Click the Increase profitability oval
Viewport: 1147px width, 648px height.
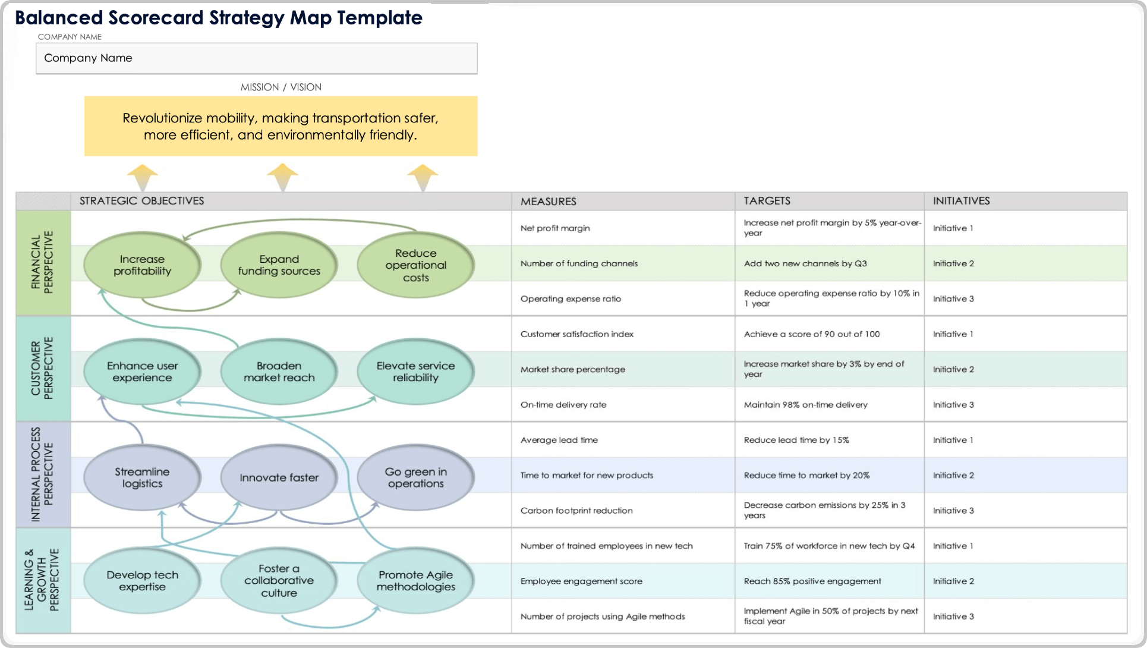[x=142, y=265]
